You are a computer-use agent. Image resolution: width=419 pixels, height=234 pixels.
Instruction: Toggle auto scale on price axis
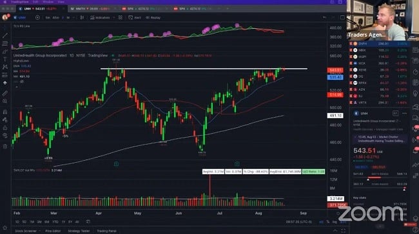coord(343,222)
